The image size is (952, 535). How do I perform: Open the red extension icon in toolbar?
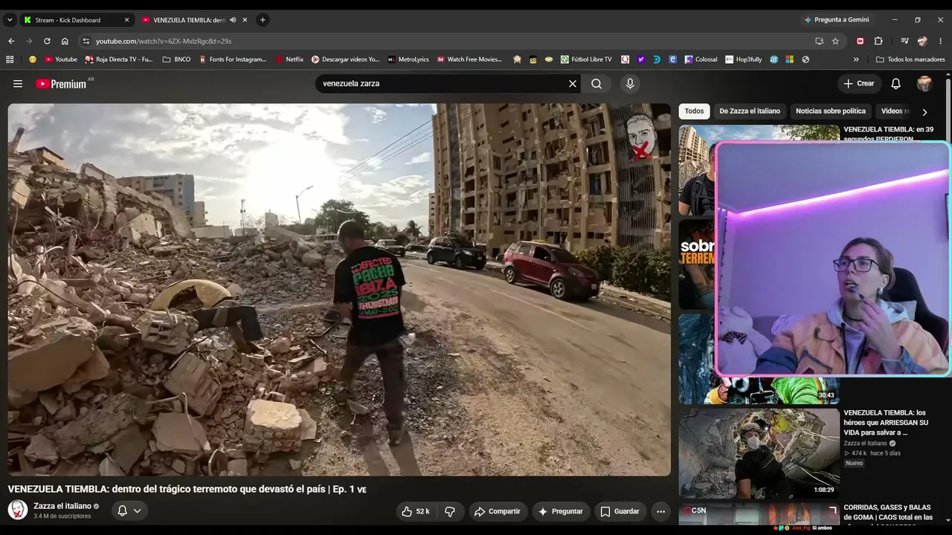coord(861,41)
